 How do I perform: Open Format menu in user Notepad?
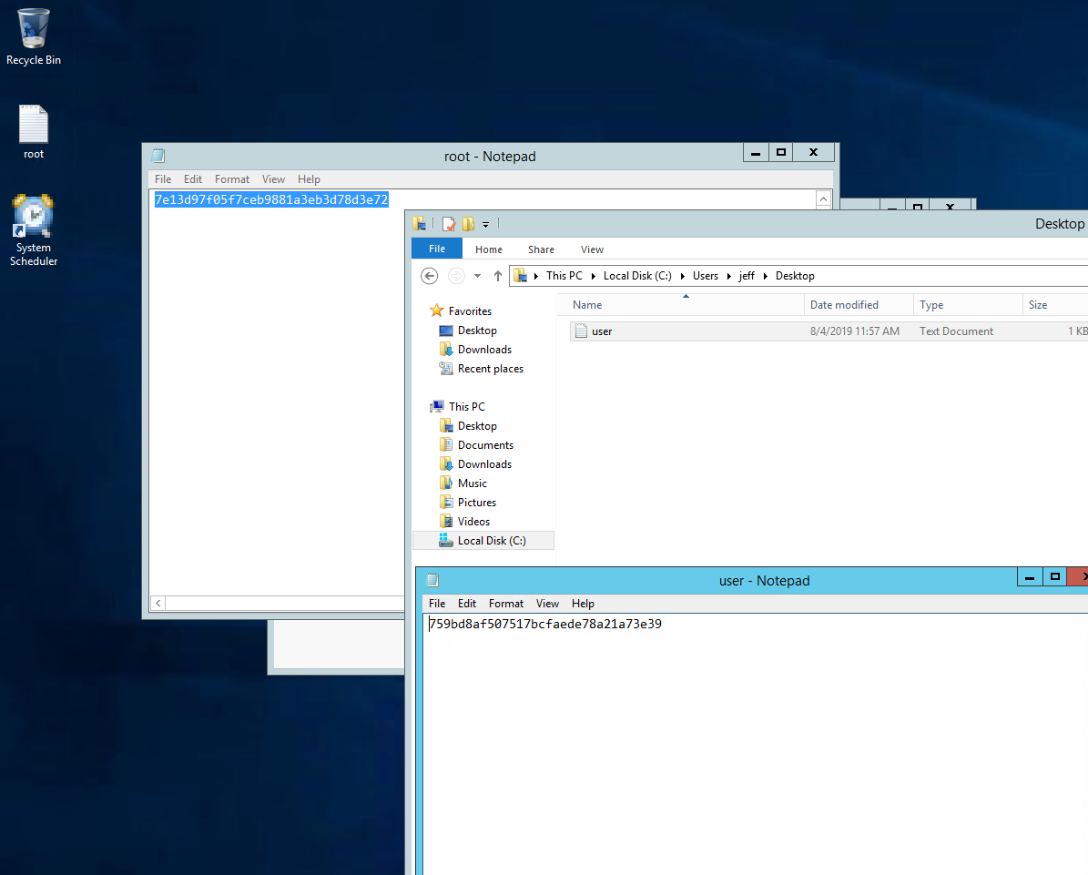point(505,604)
